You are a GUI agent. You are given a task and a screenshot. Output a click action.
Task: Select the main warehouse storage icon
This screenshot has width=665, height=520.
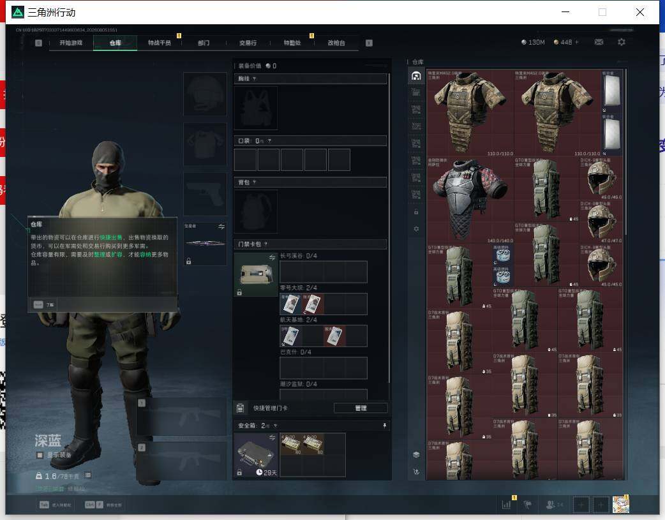click(416, 75)
